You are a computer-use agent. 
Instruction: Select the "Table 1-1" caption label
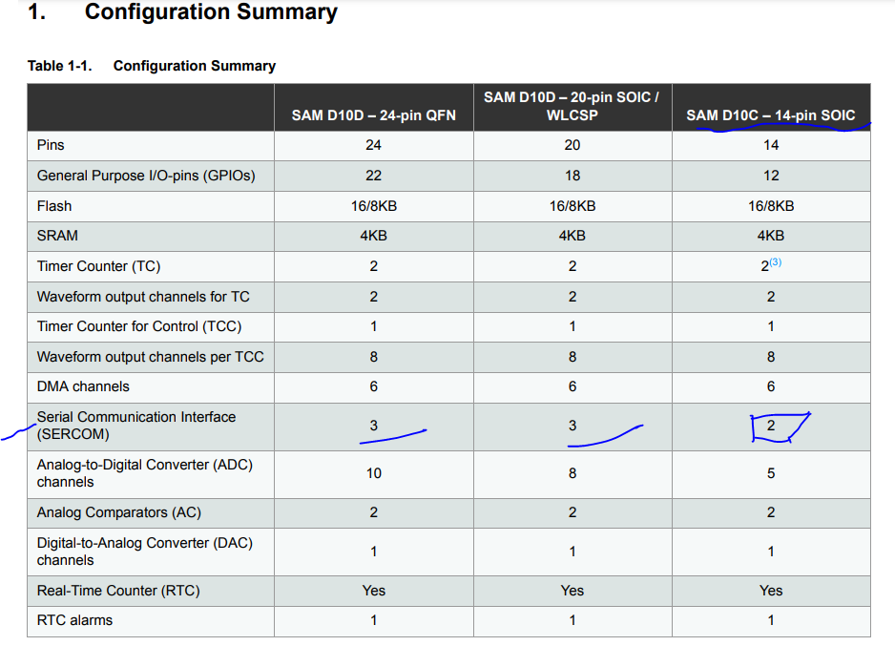(54, 66)
